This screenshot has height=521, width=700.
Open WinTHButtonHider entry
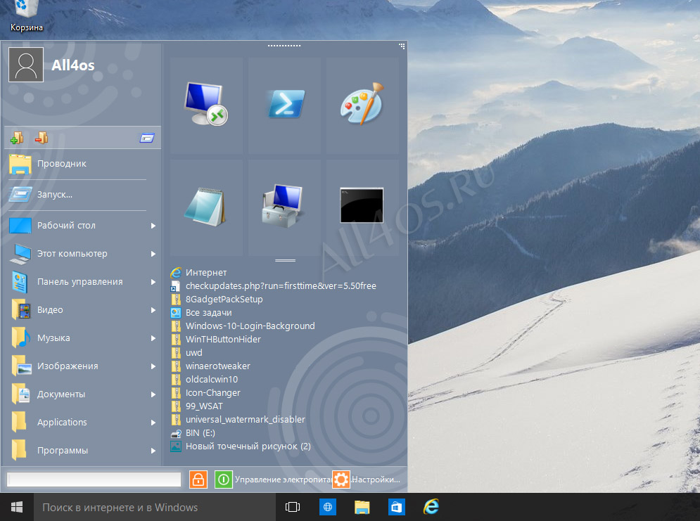tap(215, 340)
